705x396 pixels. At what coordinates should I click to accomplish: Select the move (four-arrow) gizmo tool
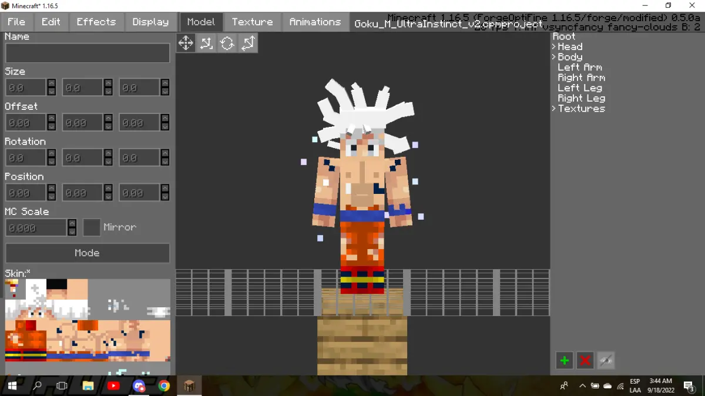coord(186,43)
